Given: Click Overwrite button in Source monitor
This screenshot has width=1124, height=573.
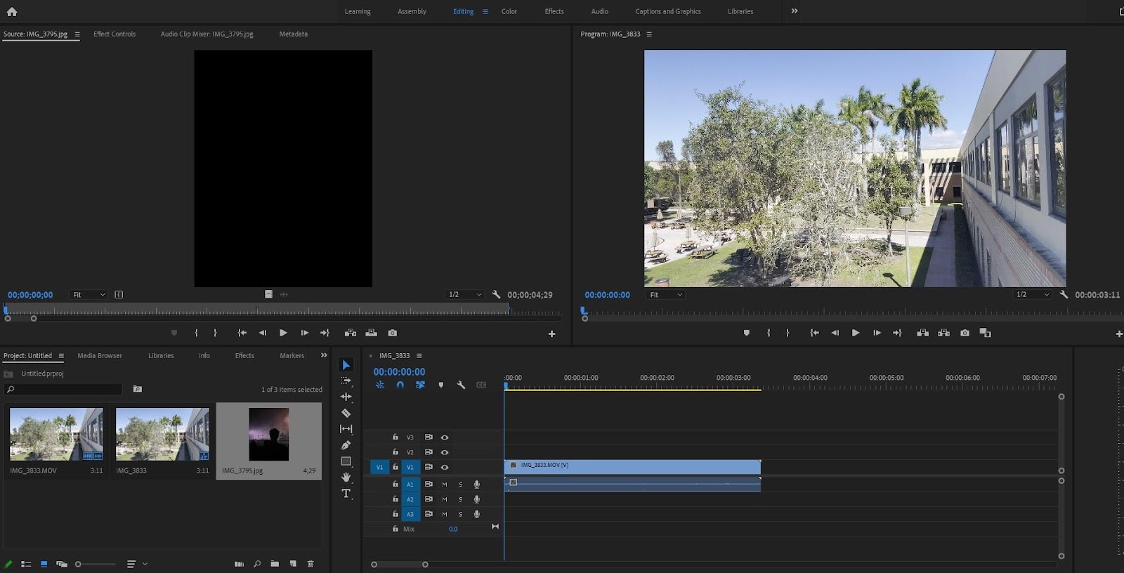Looking at the screenshot, I should [371, 333].
